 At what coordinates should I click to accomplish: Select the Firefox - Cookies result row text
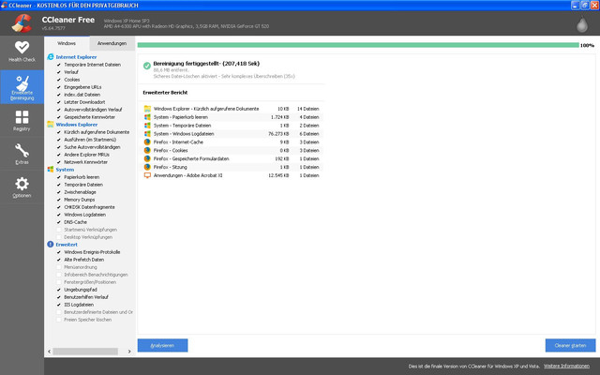pyautogui.click(x=171, y=150)
